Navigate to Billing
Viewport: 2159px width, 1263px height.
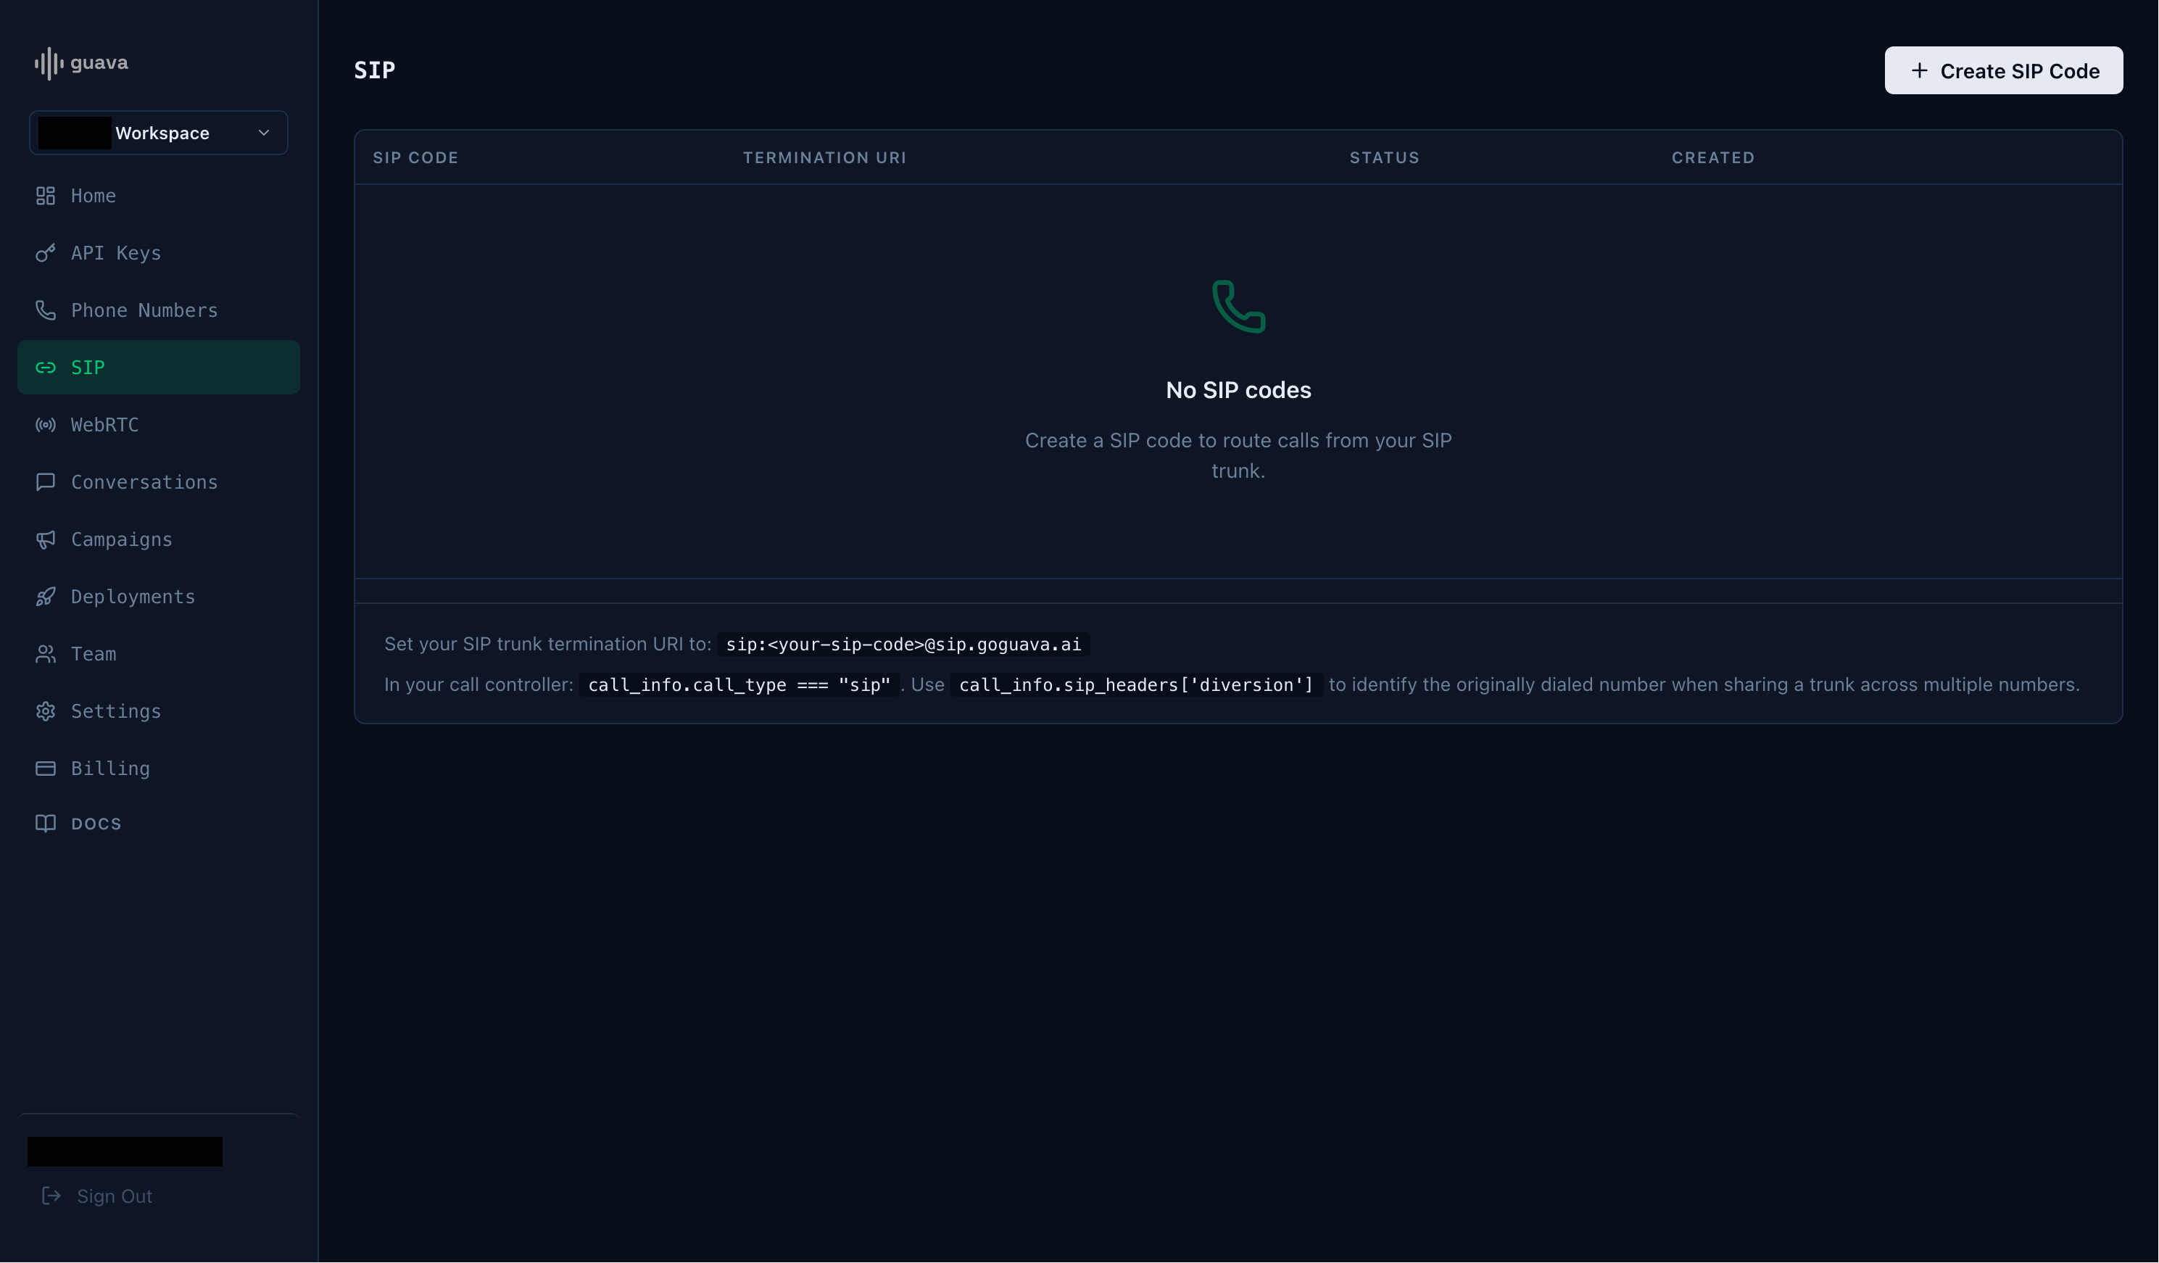tap(159, 769)
